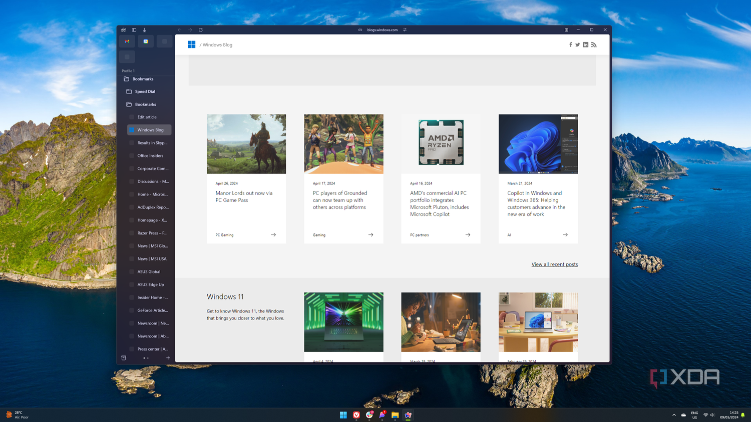Open PC players of Grounded article title
Viewport: 751px width, 422px height.
coord(340,200)
